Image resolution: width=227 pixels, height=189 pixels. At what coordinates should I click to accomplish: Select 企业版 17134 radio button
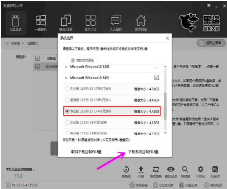pyautogui.click(x=67, y=123)
